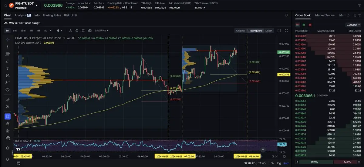Toggle lock all drawings padlock icon
Viewport: 364px width, 167px height.
click(8, 131)
